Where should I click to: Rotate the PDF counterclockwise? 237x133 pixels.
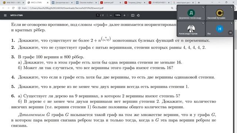[138, 15]
